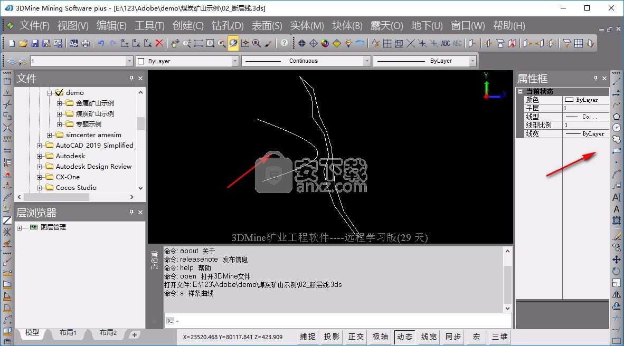Click the dark ABC text label icon
624x346 pixels.
[446, 43]
